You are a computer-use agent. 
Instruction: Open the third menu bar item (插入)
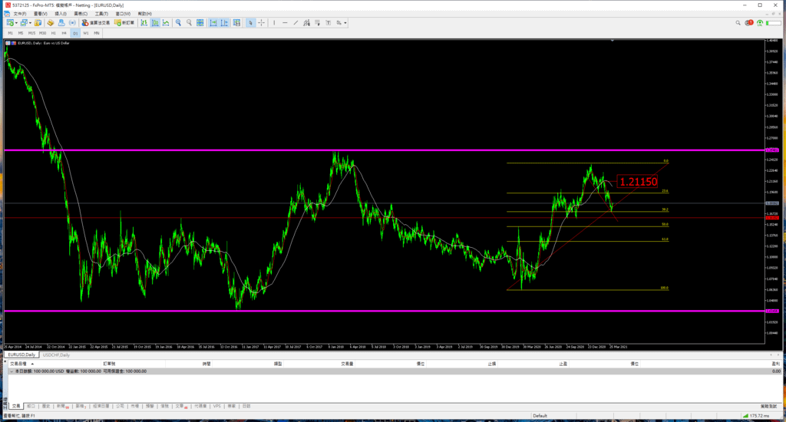tap(60, 14)
